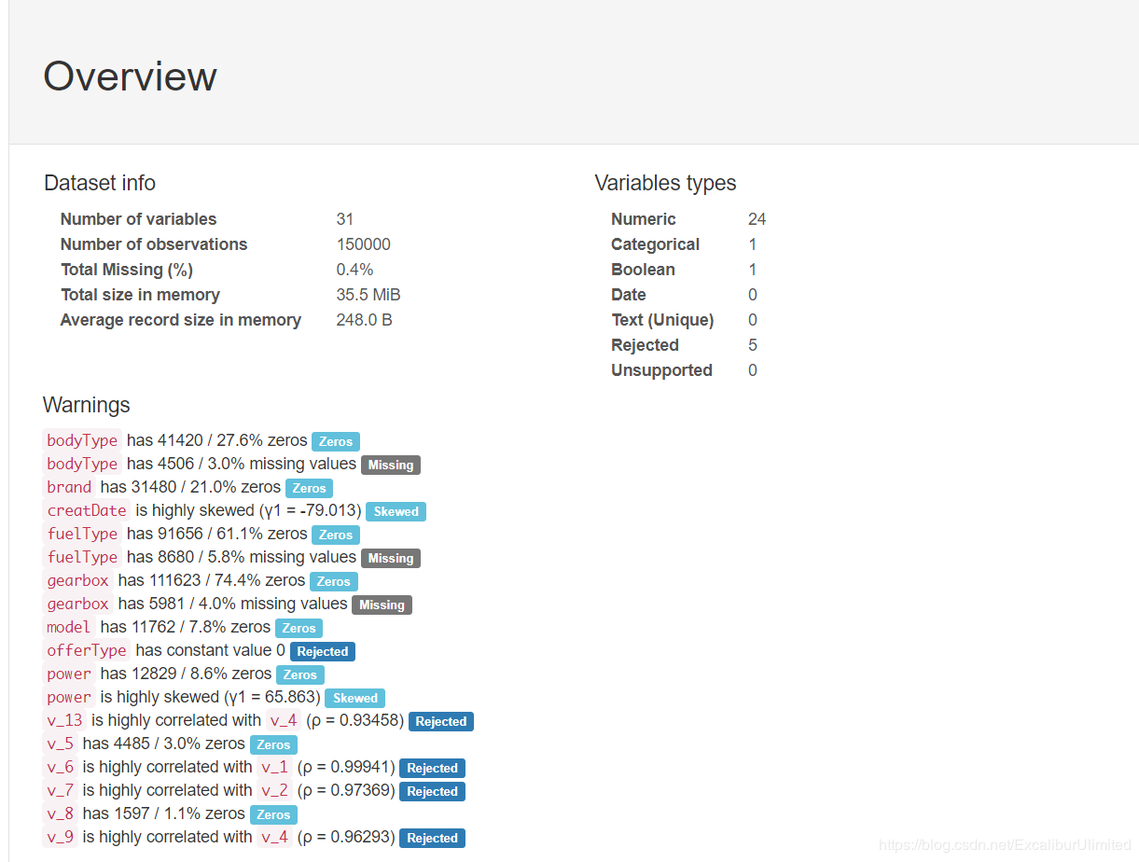This screenshot has width=1139, height=862.
Task: Click the Zeros badge beside model
Action: [299, 628]
